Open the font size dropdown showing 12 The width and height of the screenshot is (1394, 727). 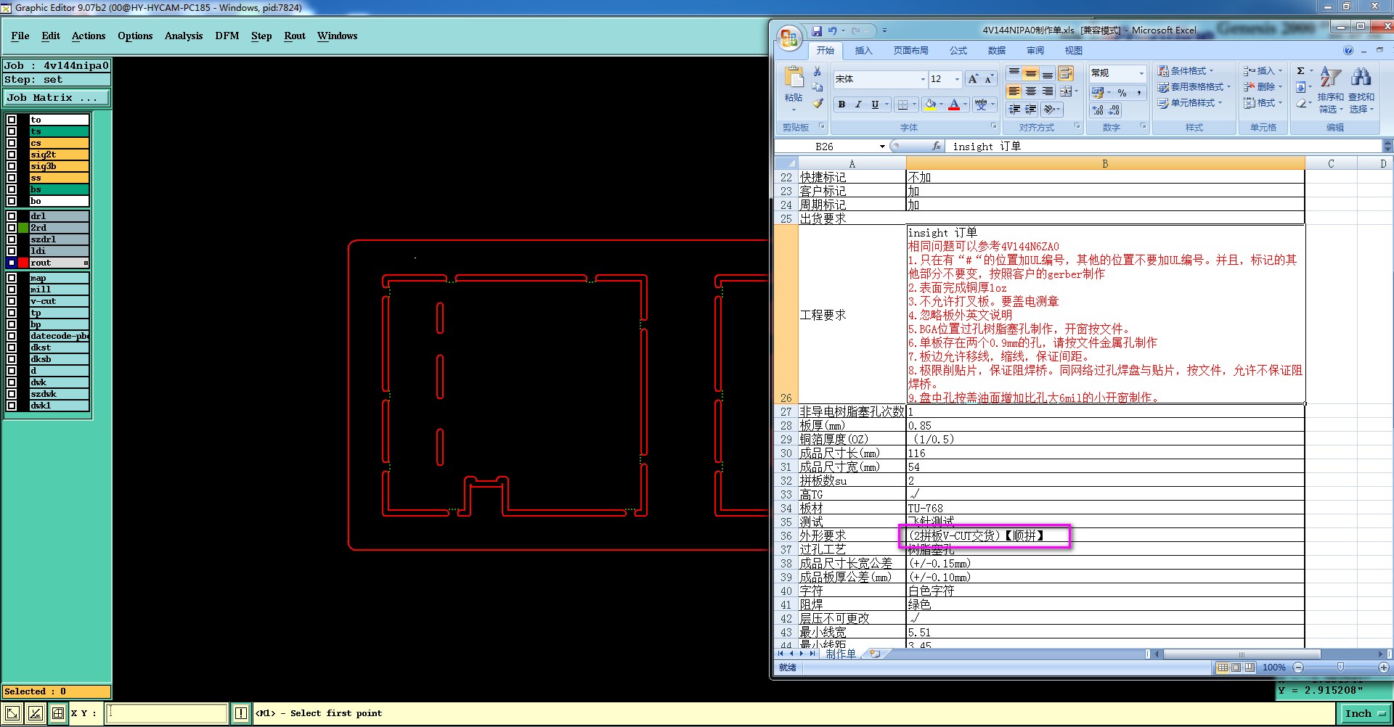[x=957, y=79]
